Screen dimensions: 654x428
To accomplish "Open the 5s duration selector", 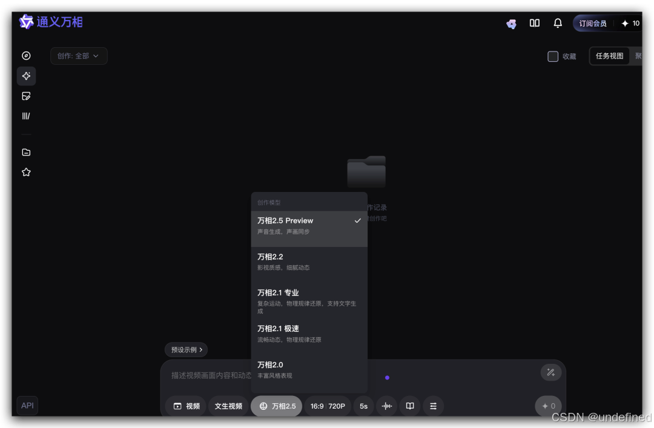I will [363, 406].
